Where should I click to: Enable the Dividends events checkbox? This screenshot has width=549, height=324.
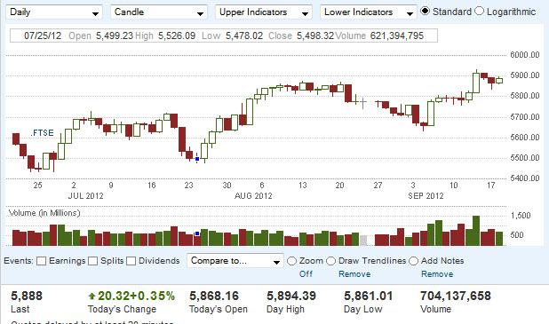pyautogui.click(x=131, y=261)
